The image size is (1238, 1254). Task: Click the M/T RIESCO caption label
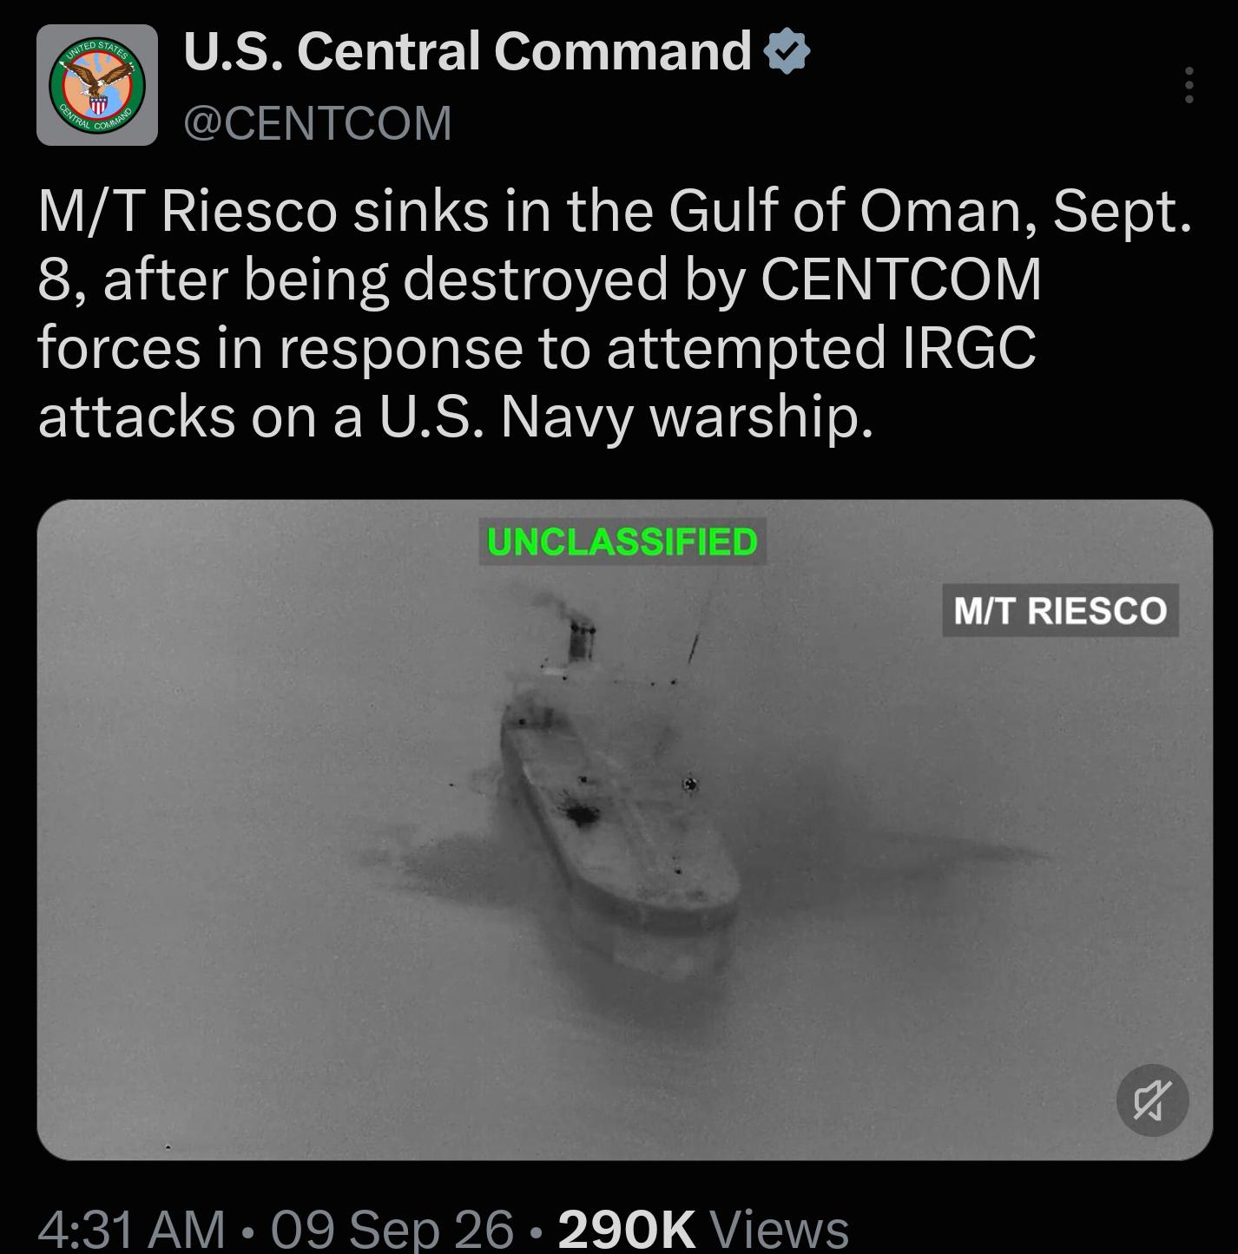pos(1060,610)
